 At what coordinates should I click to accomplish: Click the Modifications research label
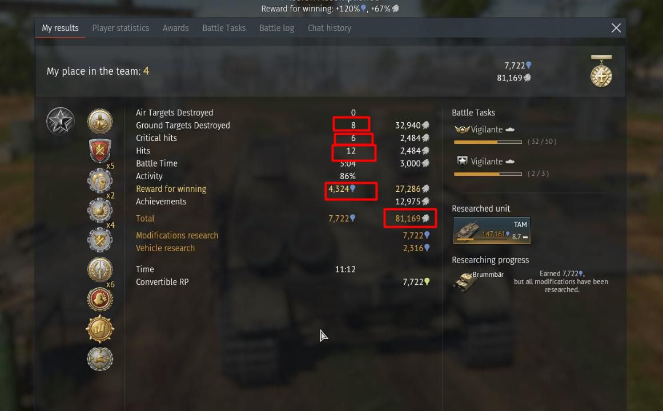click(x=177, y=235)
